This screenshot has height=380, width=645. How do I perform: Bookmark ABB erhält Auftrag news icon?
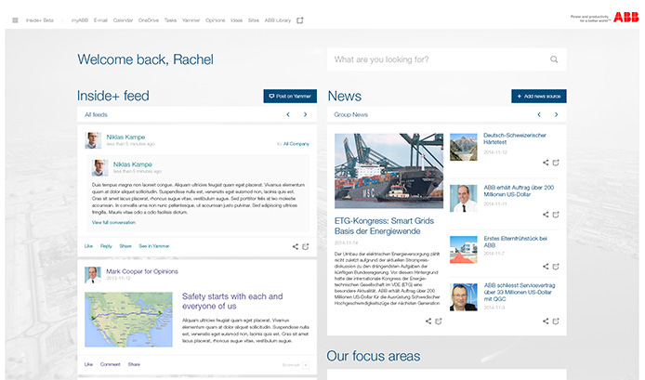(556, 215)
